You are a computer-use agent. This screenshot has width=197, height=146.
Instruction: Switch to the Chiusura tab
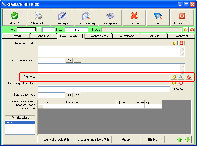(x=154, y=36)
